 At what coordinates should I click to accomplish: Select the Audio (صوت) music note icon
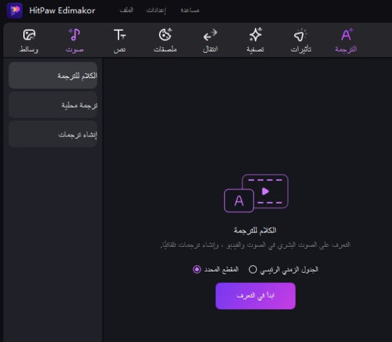coord(75,35)
